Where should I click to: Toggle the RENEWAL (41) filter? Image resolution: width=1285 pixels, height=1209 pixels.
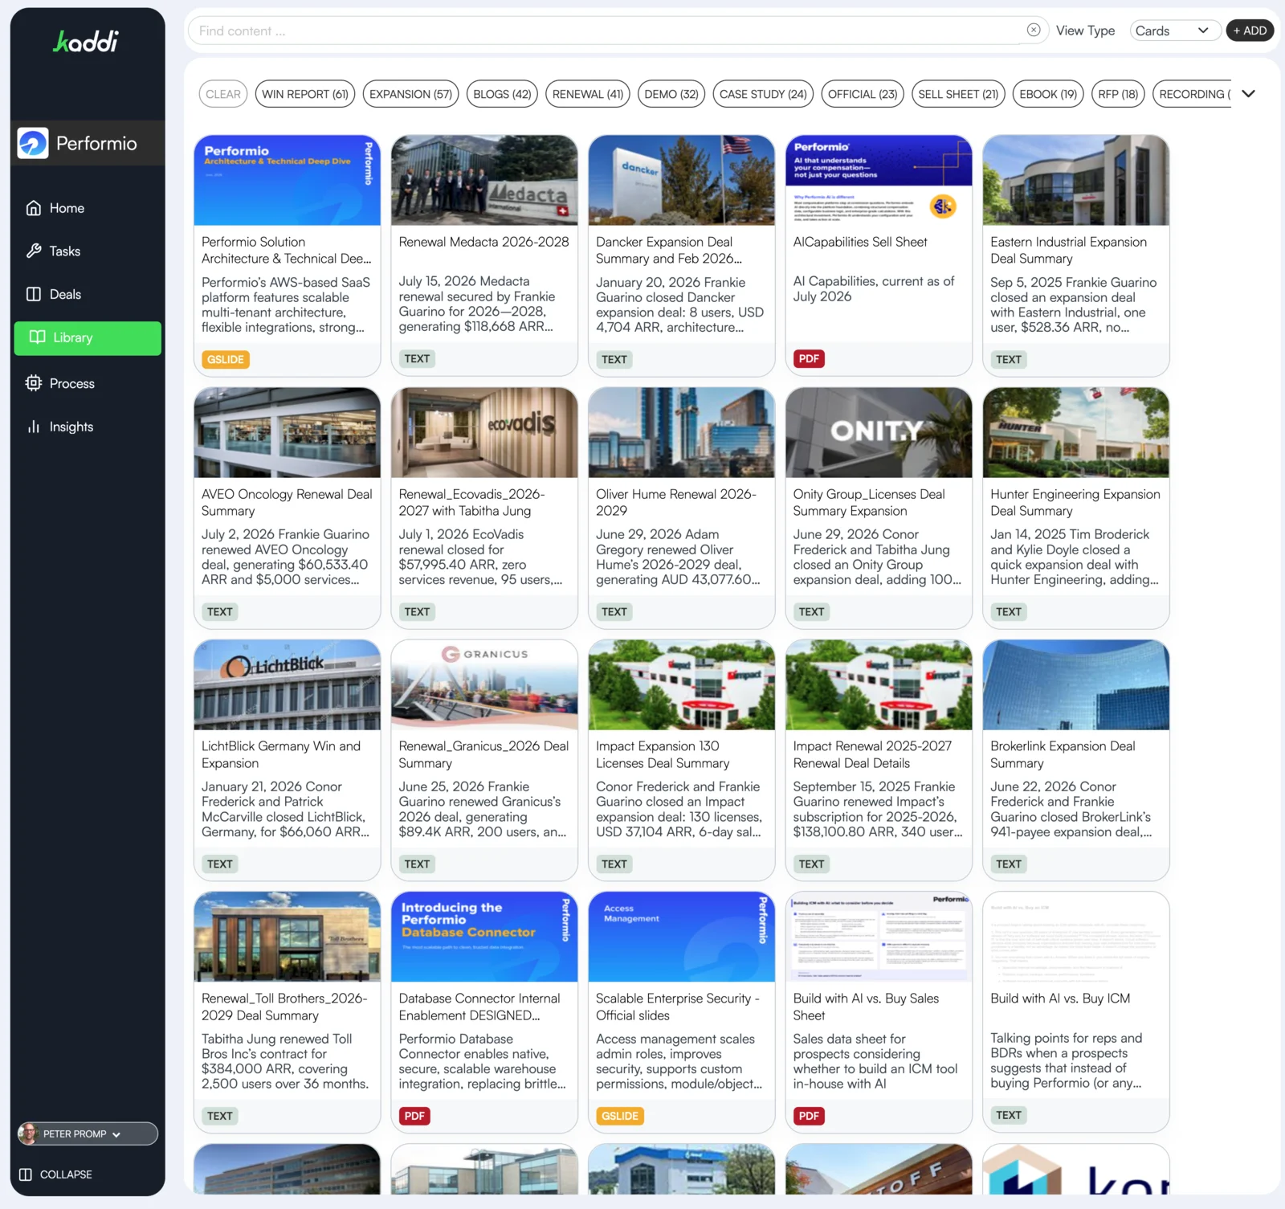(588, 94)
